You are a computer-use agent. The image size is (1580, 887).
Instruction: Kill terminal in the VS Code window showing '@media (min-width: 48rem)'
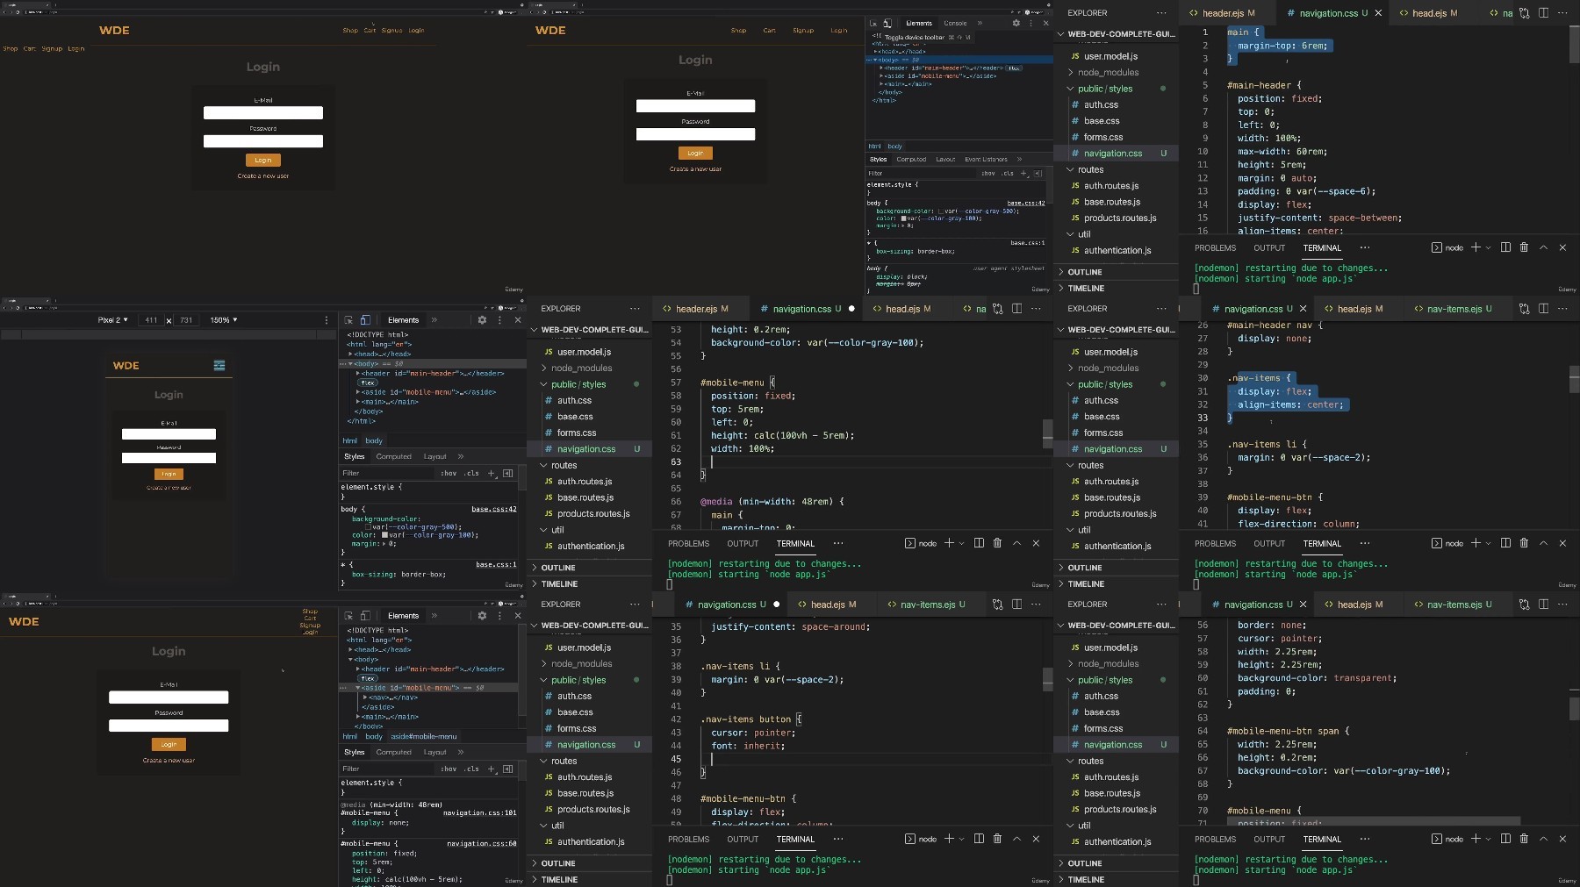coord(997,543)
